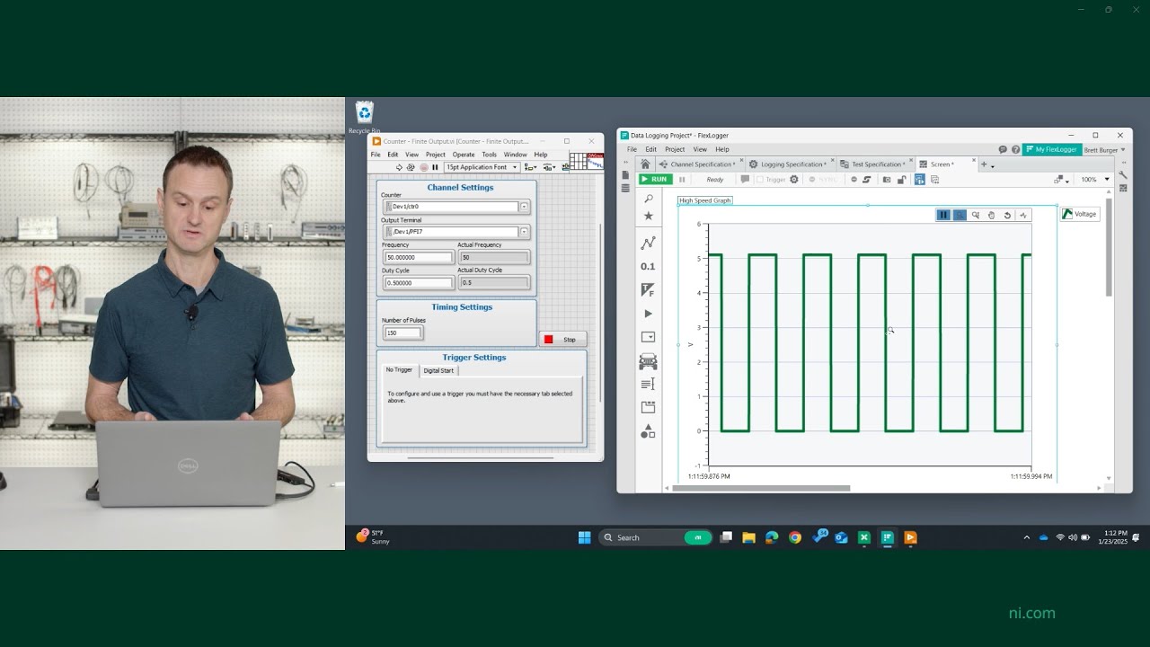Select the 0.1 numeric indicator palette item
1150x647 pixels.
click(648, 266)
